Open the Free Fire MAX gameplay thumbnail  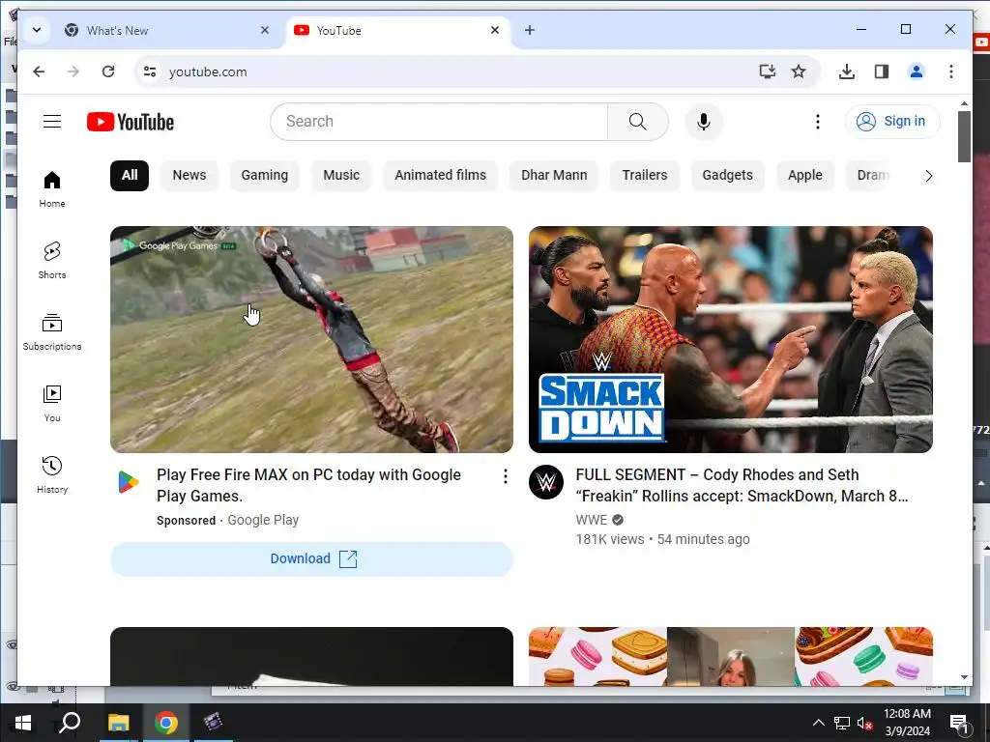point(312,339)
